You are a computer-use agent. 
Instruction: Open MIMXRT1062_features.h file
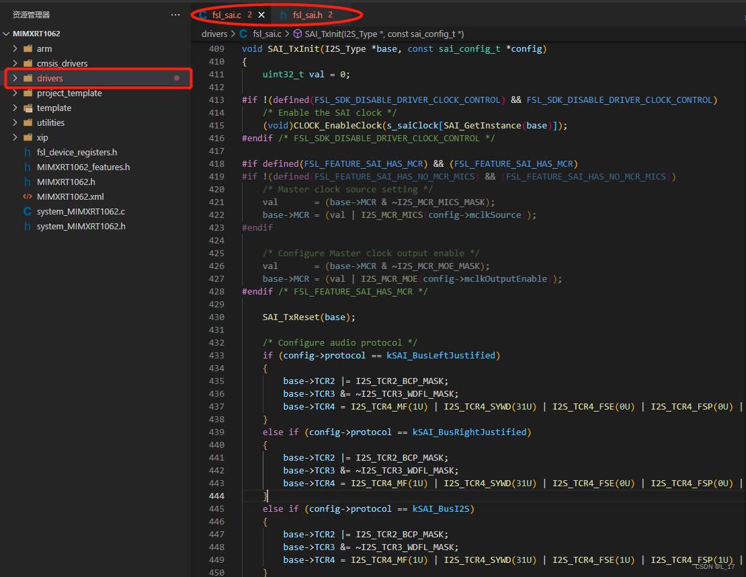(x=83, y=167)
